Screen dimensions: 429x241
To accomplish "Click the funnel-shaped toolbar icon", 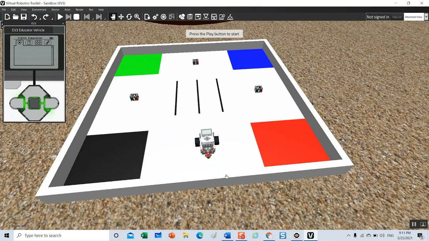I will pyautogui.click(x=206, y=17).
